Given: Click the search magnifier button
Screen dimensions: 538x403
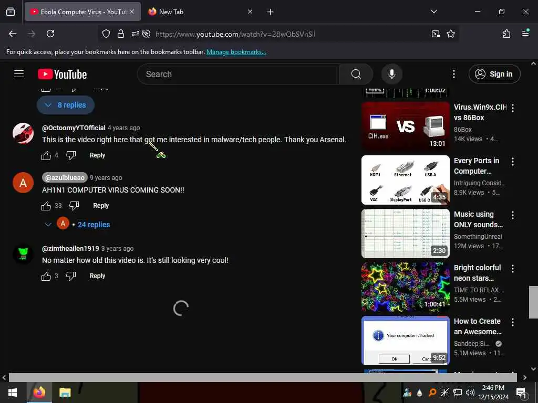Looking at the screenshot, I should point(356,74).
